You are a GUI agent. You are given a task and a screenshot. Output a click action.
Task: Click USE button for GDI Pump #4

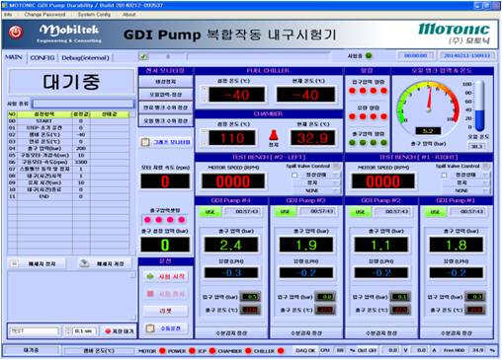tap(209, 212)
